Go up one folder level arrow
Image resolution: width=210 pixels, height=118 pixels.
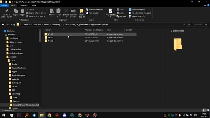pyautogui.click(x=14, y=25)
